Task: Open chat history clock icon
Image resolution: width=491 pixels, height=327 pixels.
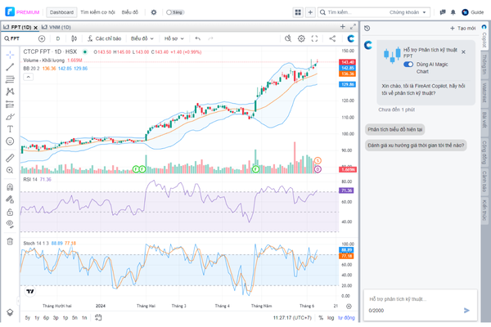Action: click(x=367, y=28)
